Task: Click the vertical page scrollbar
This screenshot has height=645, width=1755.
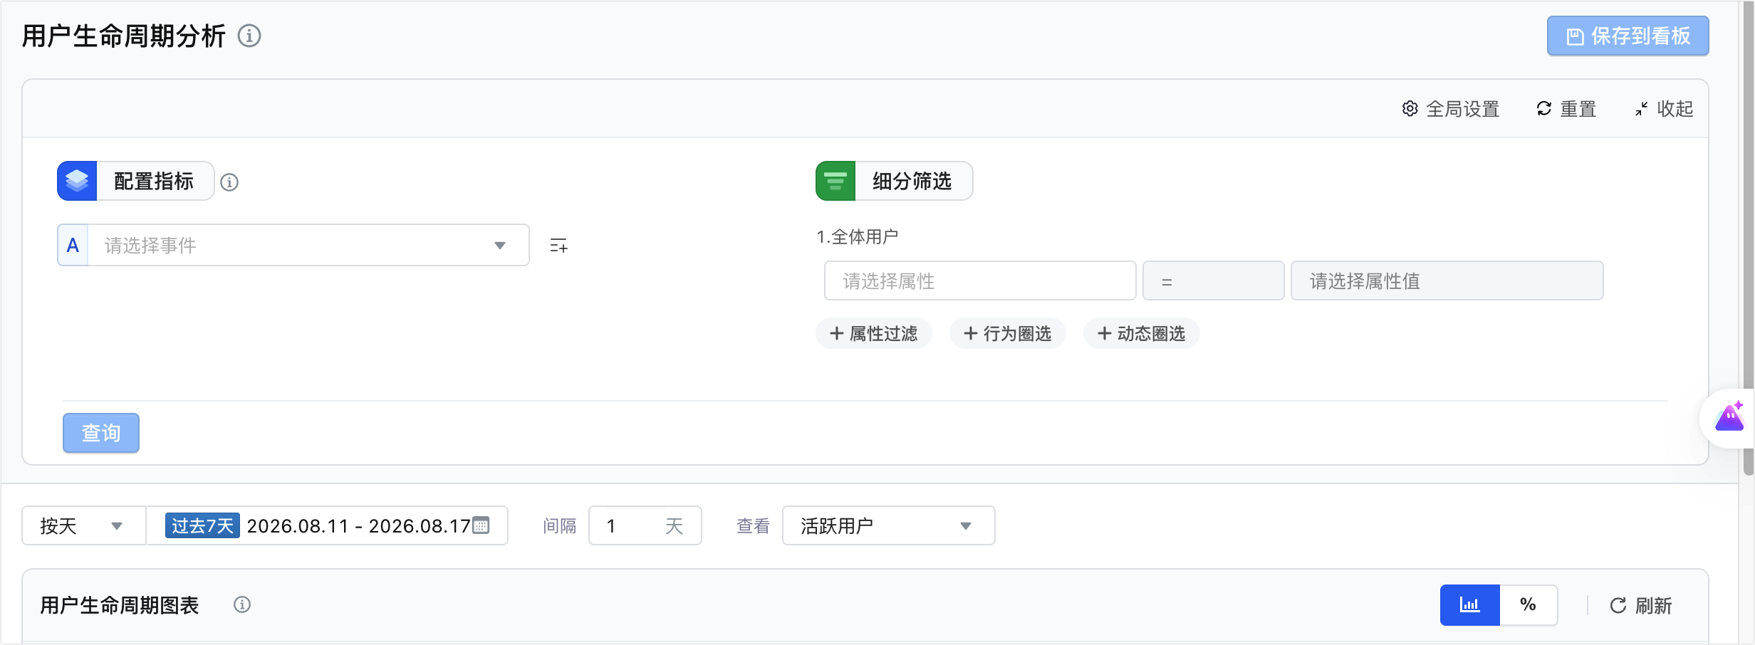Action: click(1748, 238)
